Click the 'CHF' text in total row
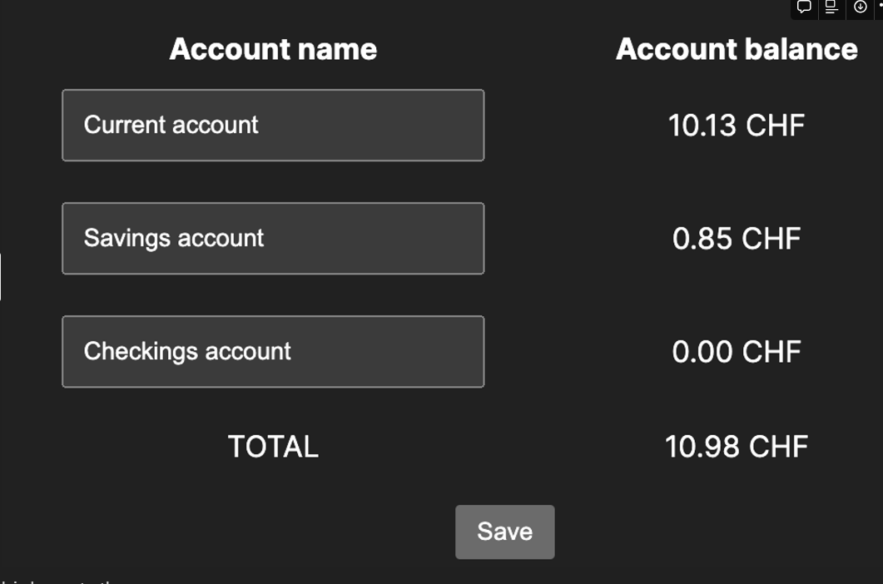The width and height of the screenshot is (883, 584). click(x=777, y=447)
